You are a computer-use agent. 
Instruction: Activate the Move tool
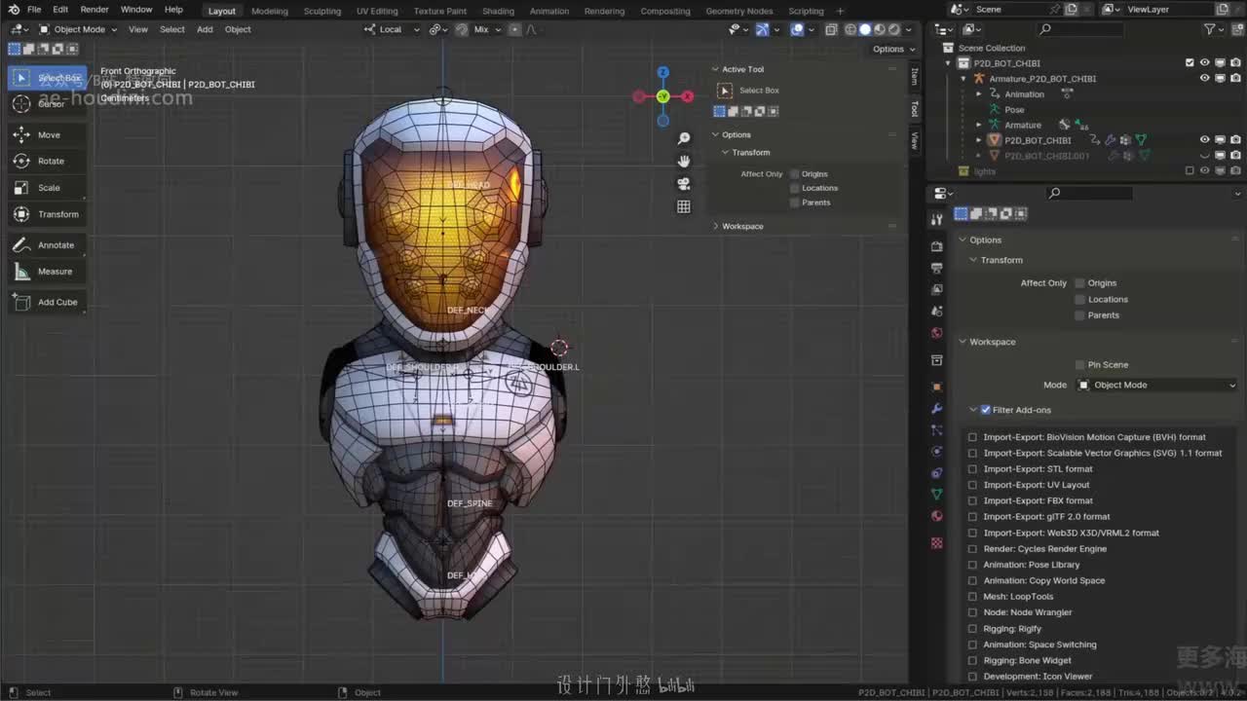[x=47, y=135]
